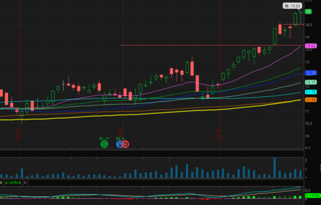Click the orange 11.44 price bubble

pyautogui.click(x=311, y=100)
